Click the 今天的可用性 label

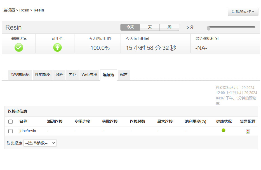tap(100, 39)
